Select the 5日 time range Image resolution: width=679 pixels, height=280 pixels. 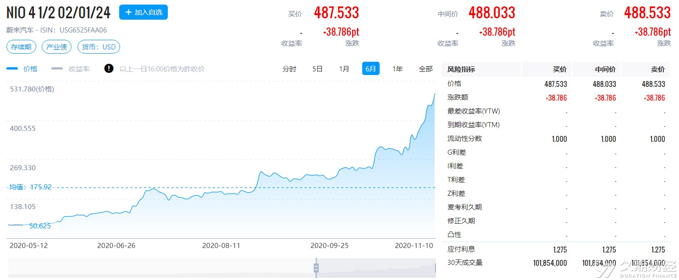317,69
